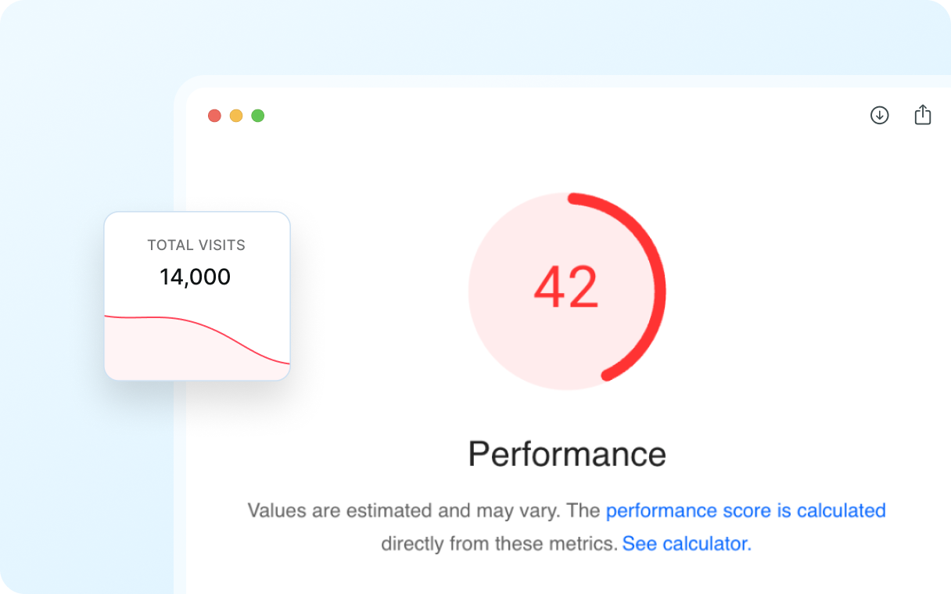The height and width of the screenshot is (594, 951).
Task: Click the blank top edge of the Total Visits card
Action: tap(196, 223)
